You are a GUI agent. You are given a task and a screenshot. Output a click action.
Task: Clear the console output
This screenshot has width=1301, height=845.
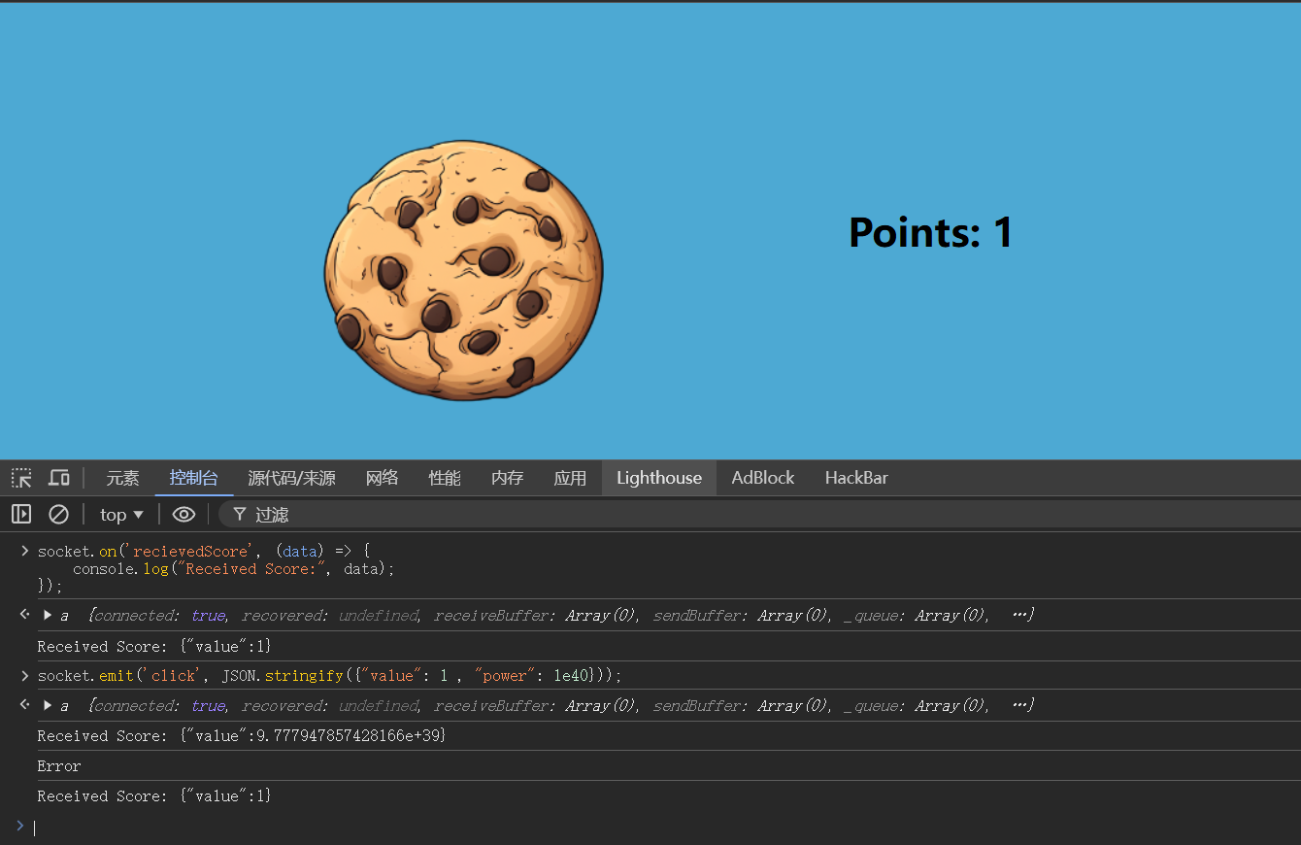[59, 515]
